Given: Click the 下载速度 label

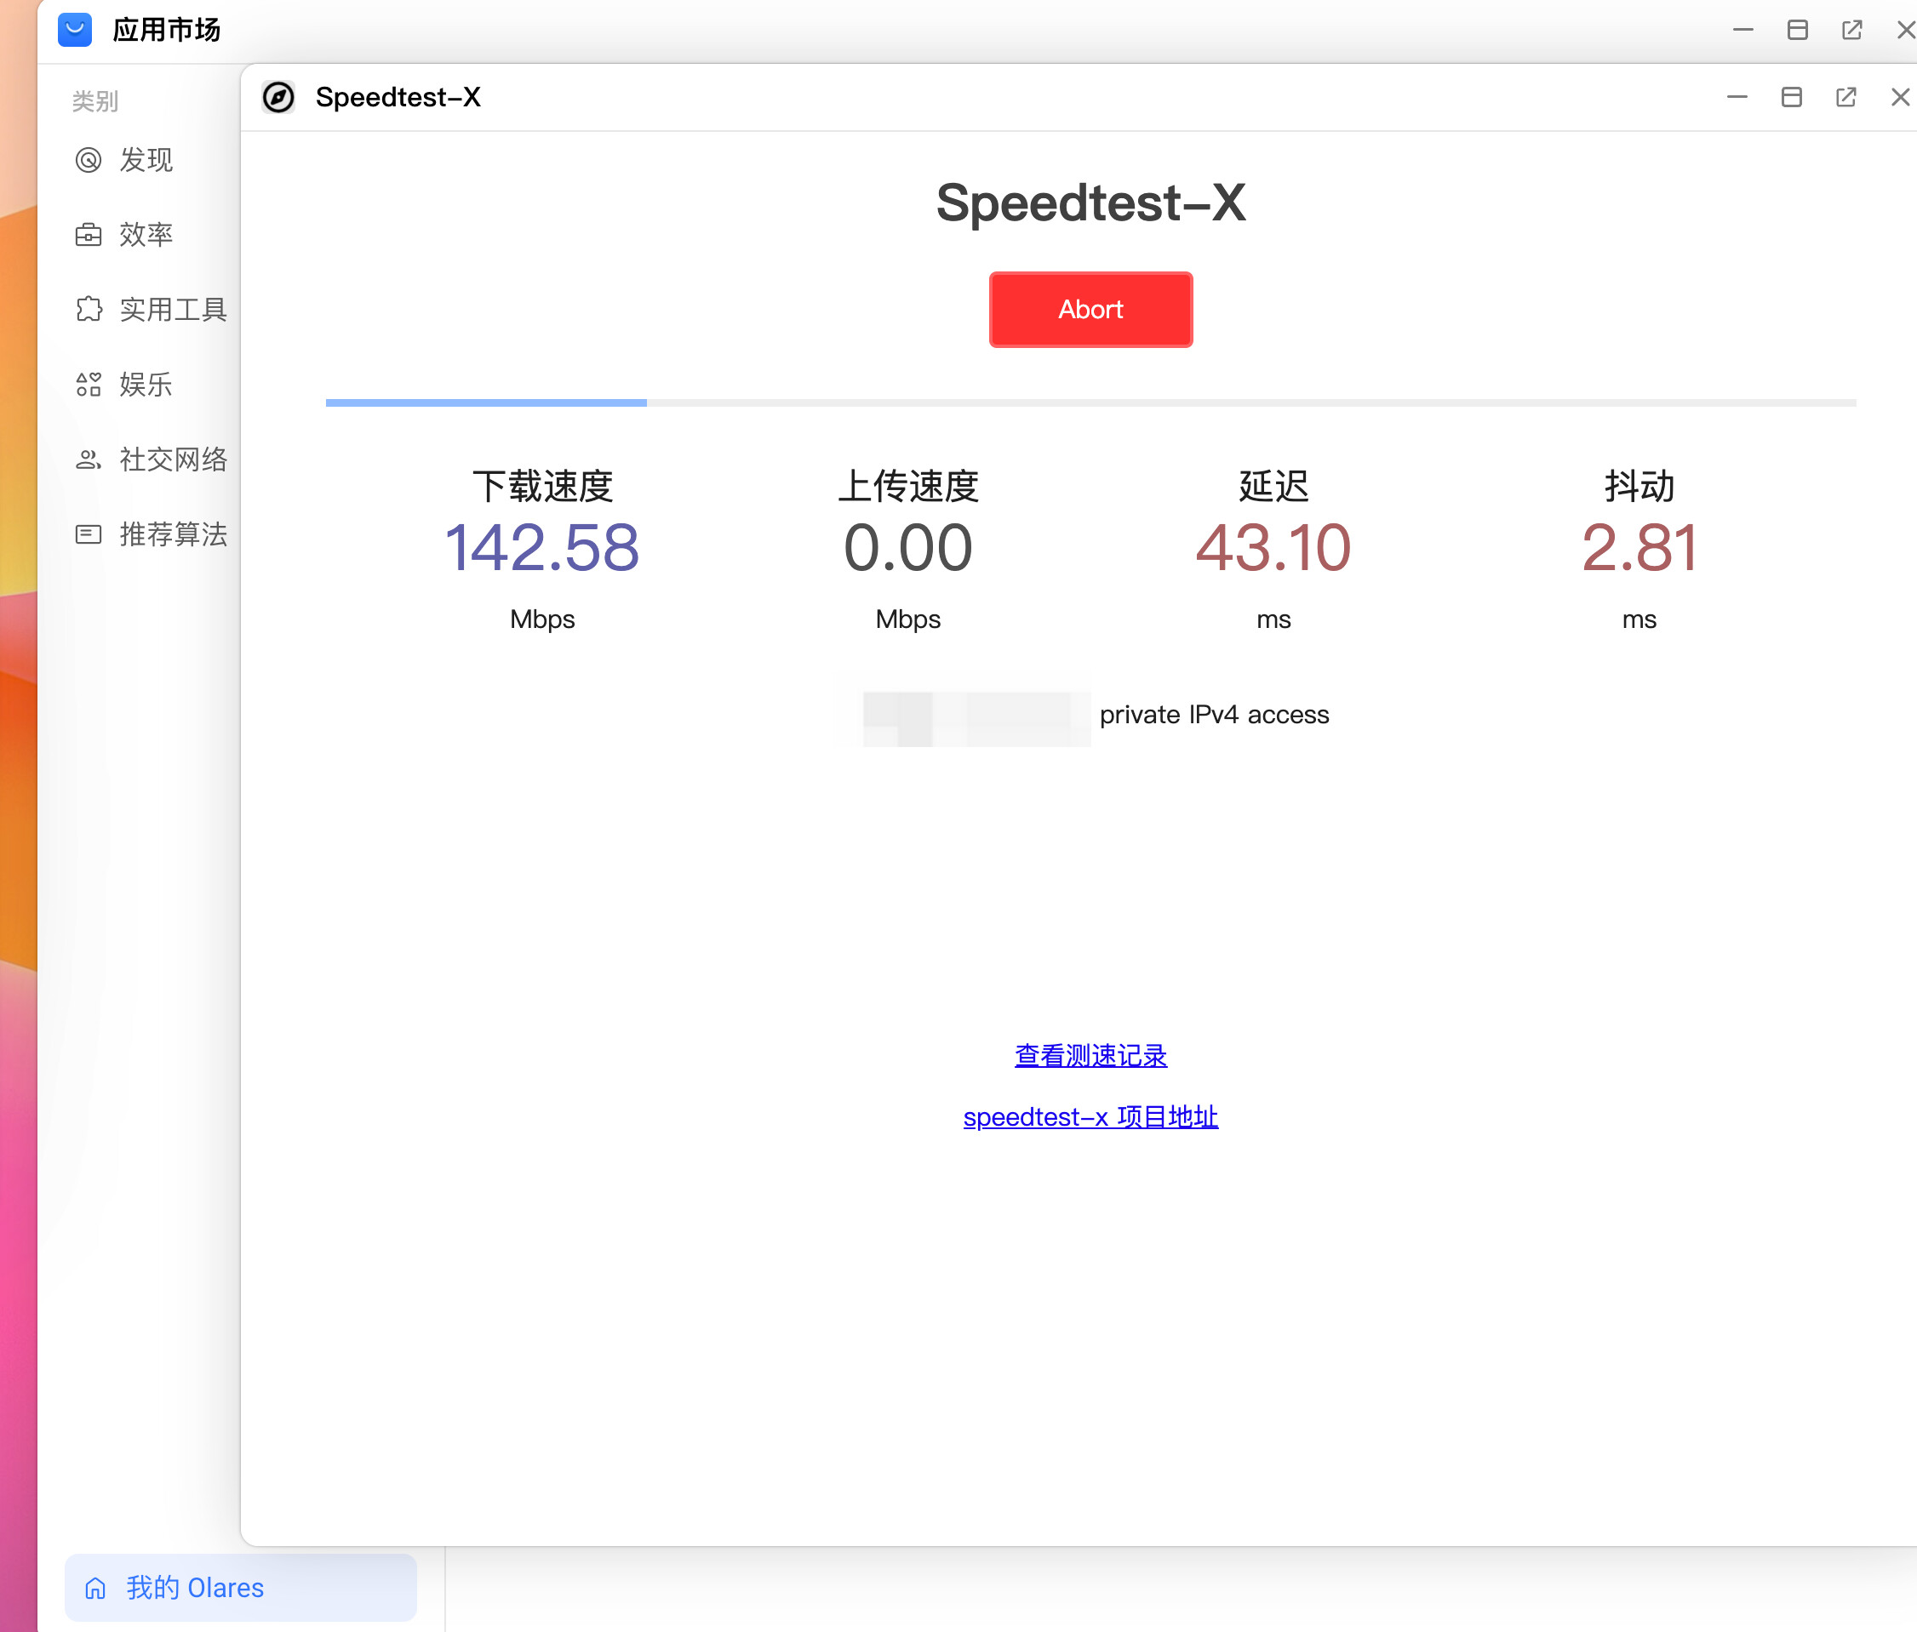Looking at the screenshot, I should [542, 487].
